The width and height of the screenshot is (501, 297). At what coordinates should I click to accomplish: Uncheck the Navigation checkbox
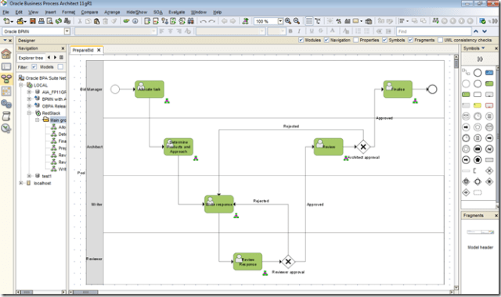[x=326, y=40]
